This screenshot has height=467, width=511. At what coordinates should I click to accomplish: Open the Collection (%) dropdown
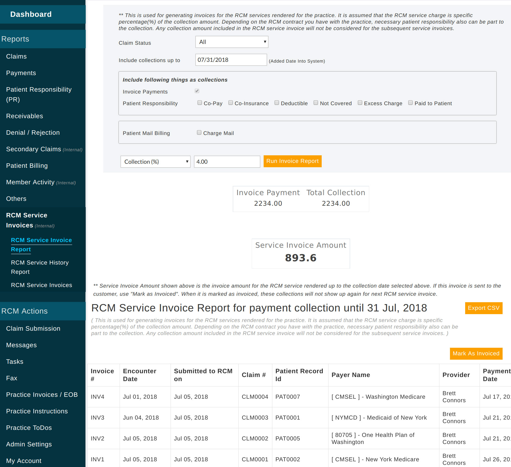click(155, 162)
